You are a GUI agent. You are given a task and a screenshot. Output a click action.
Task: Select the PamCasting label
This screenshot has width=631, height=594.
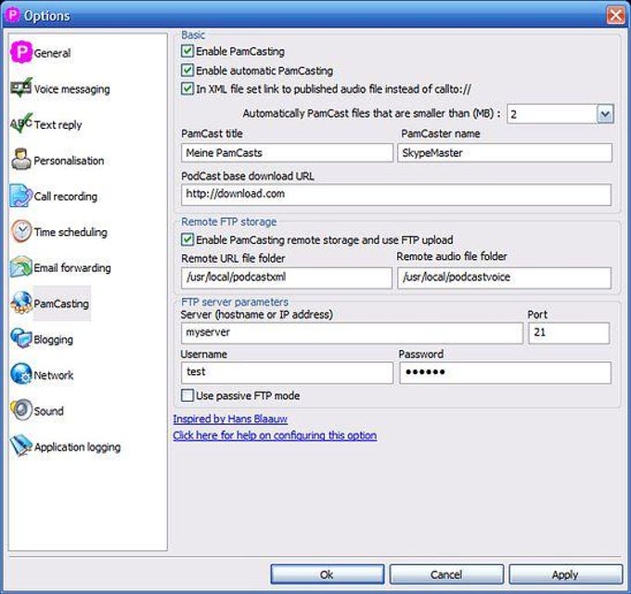61,303
